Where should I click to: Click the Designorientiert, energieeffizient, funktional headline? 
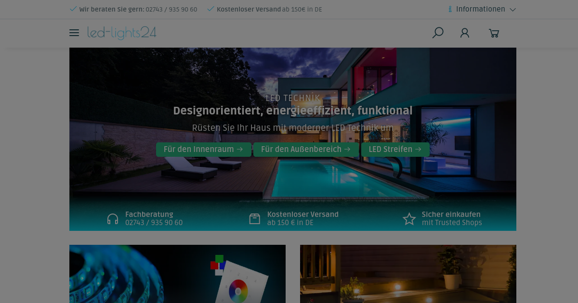(x=293, y=111)
